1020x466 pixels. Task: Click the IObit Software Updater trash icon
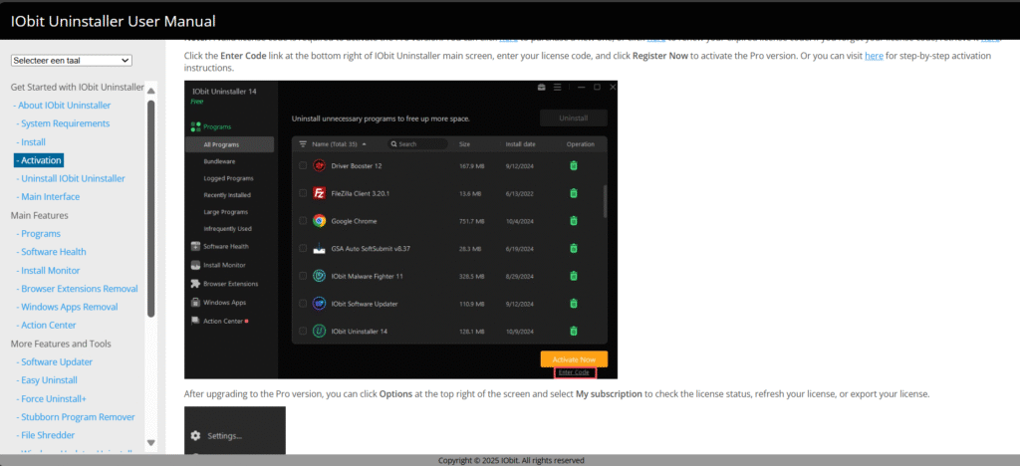(573, 304)
